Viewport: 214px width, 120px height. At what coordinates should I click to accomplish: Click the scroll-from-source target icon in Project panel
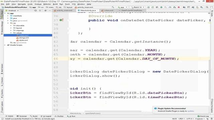tap(35, 10)
